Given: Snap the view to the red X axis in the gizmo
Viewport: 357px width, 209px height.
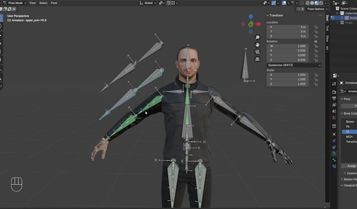Looking at the screenshot, I should (258, 24).
